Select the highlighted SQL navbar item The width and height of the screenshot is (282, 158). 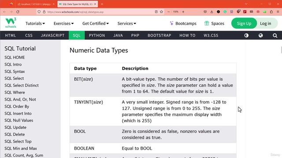click(x=77, y=35)
